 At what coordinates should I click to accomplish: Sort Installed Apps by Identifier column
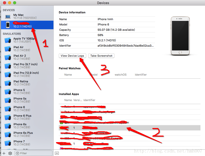[89, 100]
